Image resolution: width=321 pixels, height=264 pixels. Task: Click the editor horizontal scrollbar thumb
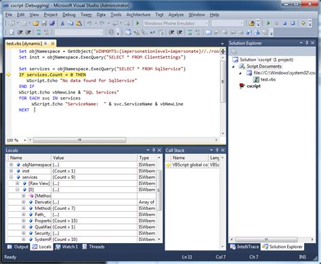pyautogui.click(x=79, y=140)
